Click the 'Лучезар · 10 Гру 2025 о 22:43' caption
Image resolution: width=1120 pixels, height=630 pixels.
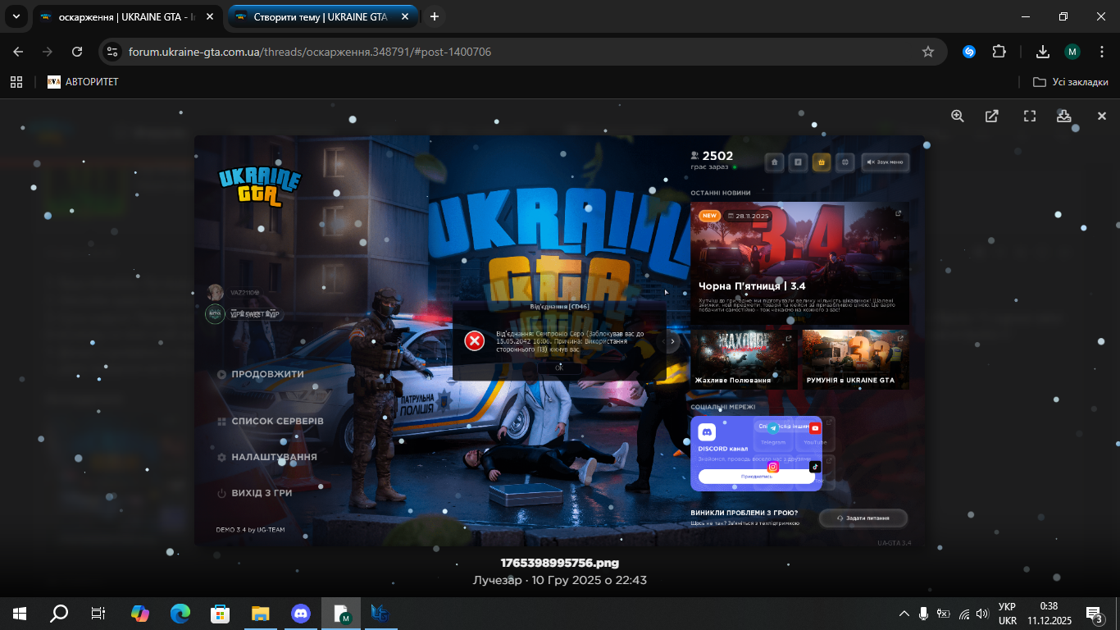(560, 580)
